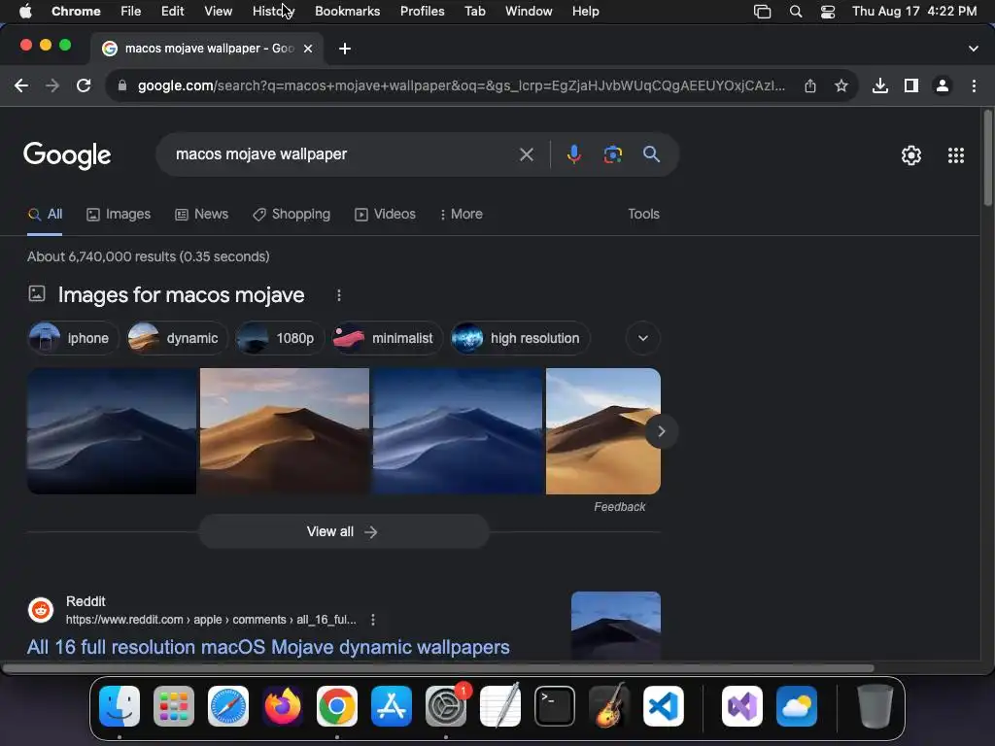Start a search by voice

coord(573,154)
